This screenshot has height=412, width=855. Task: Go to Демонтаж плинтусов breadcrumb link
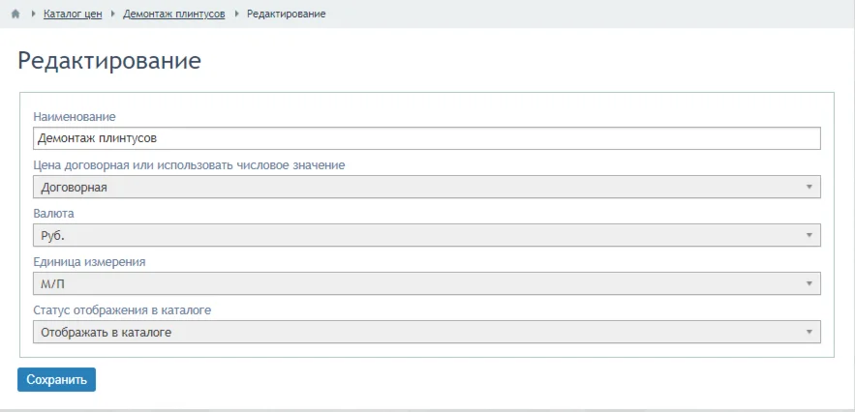click(174, 15)
